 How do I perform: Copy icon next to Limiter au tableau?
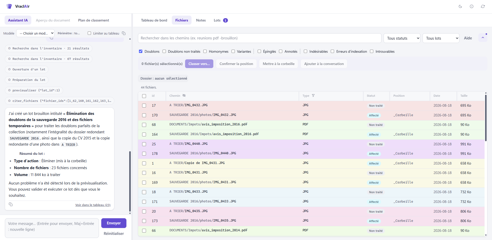pyautogui.click(x=124, y=33)
